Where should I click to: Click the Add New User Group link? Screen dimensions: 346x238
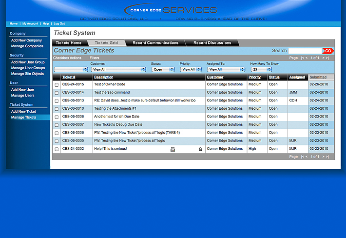pos(28,62)
